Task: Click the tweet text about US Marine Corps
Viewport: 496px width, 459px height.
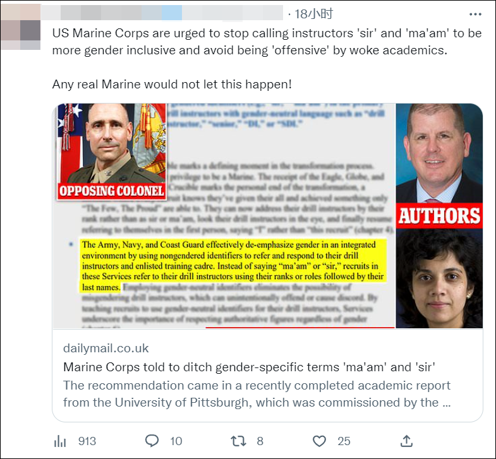Action: (267, 59)
